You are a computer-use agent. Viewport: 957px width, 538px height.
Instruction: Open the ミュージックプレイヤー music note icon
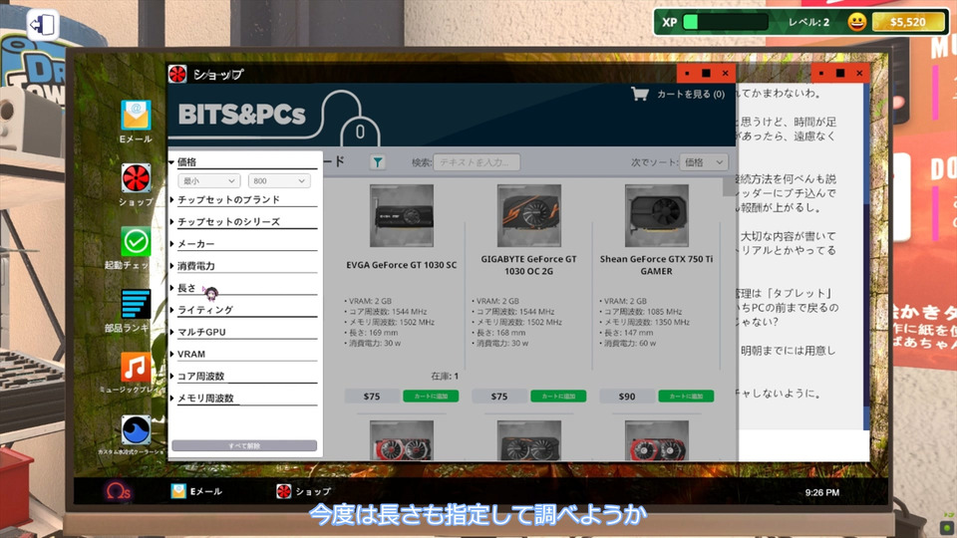click(x=136, y=368)
